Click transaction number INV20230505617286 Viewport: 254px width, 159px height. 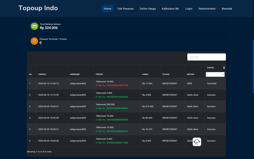click(x=117, y=143)
